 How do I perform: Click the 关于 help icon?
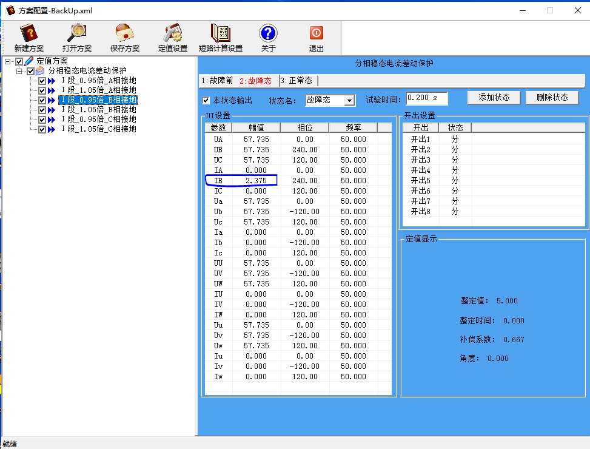click(x=268, y=33)
